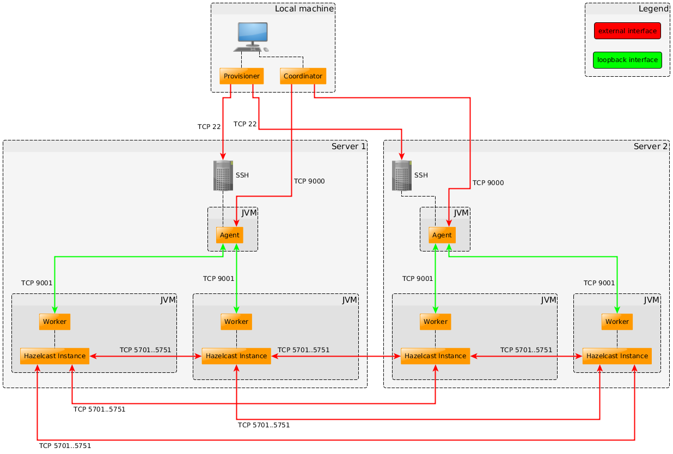Select the SSH server icon in Server 2

[401, 175]
